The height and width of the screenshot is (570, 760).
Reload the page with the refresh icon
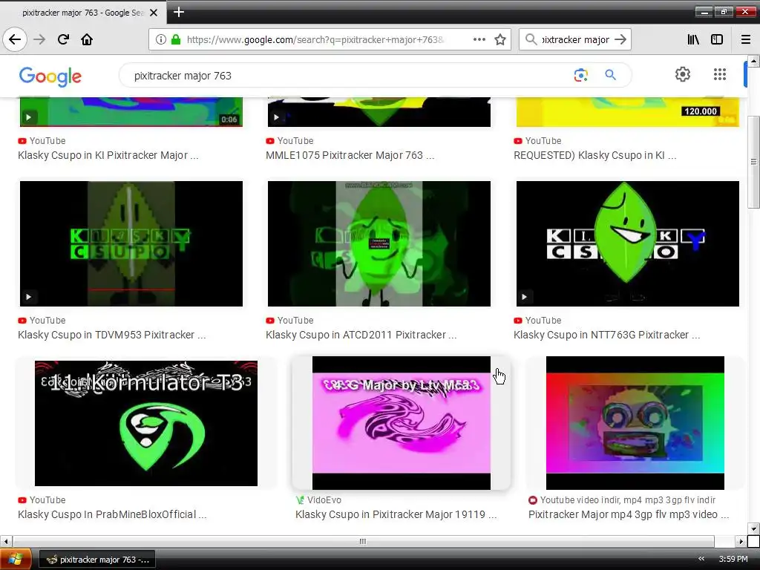(63, 39)
